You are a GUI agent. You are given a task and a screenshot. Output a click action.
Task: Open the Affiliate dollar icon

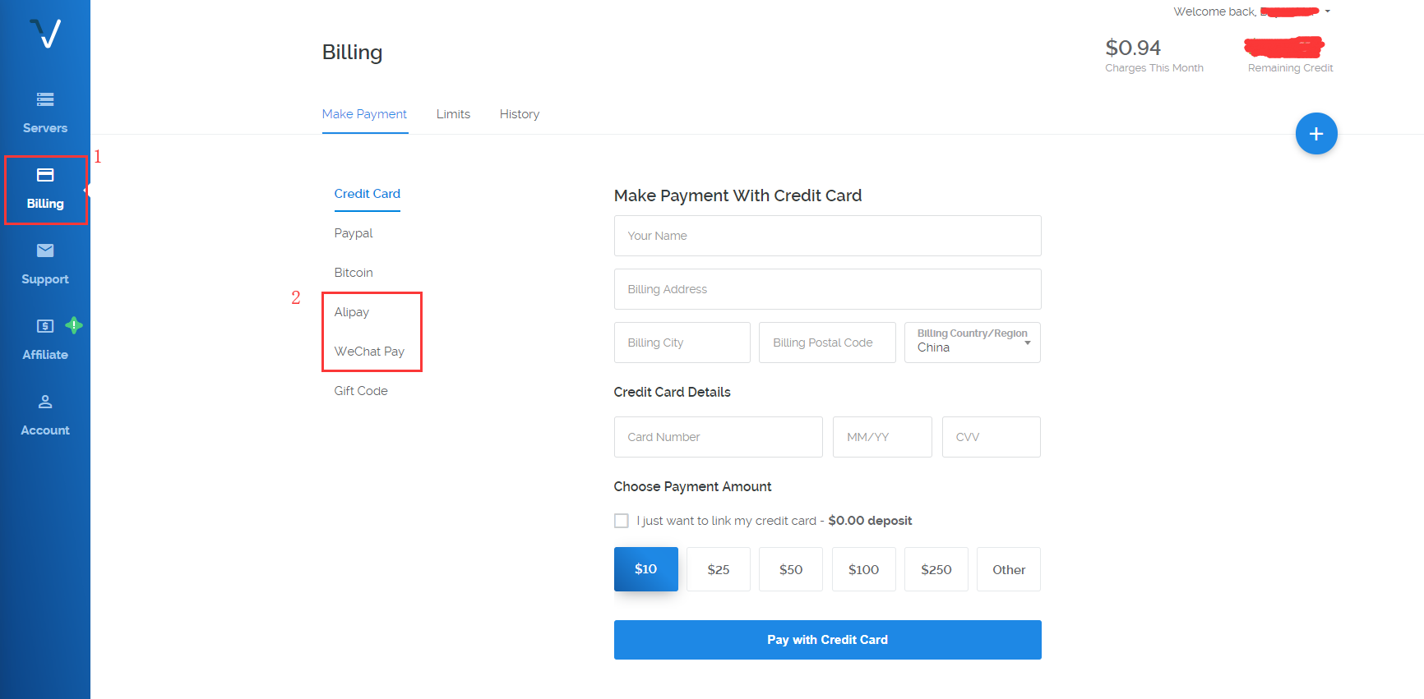(x=45, y=326)
